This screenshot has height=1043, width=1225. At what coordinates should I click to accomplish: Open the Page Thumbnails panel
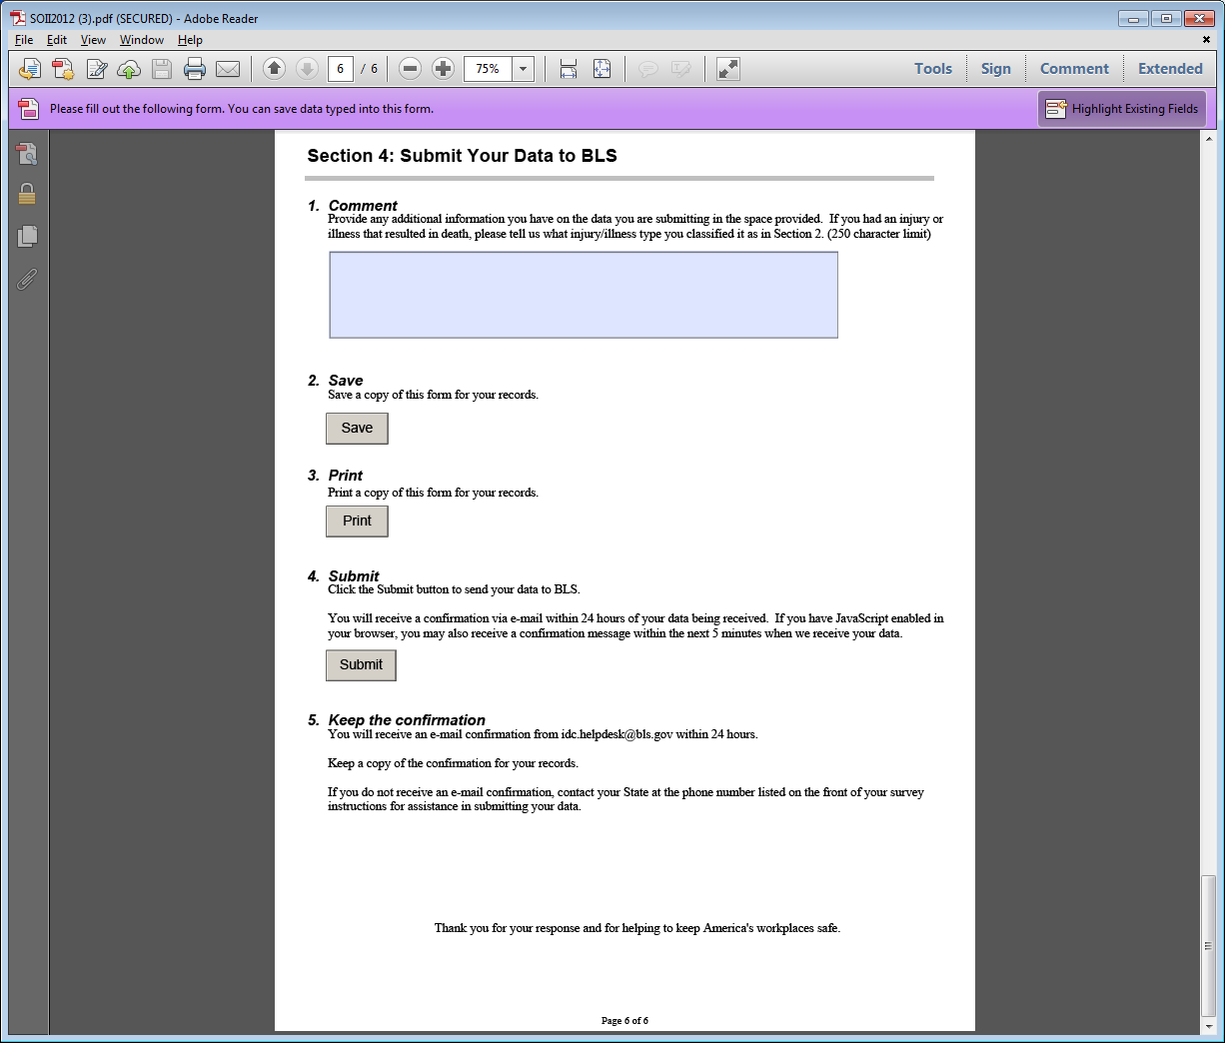point(27,237)
